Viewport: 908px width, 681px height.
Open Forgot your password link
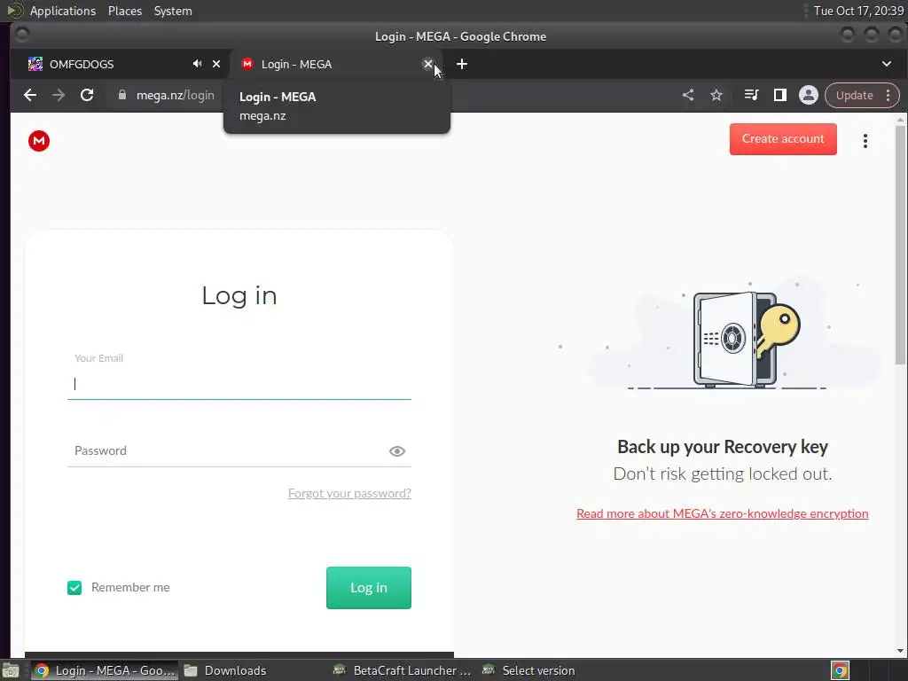[x=349, y=493]
